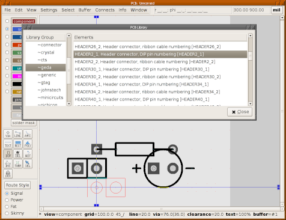Click scroll-up arrow of Library Group list
Screen dimensions: 286x220
pos(69,35)
